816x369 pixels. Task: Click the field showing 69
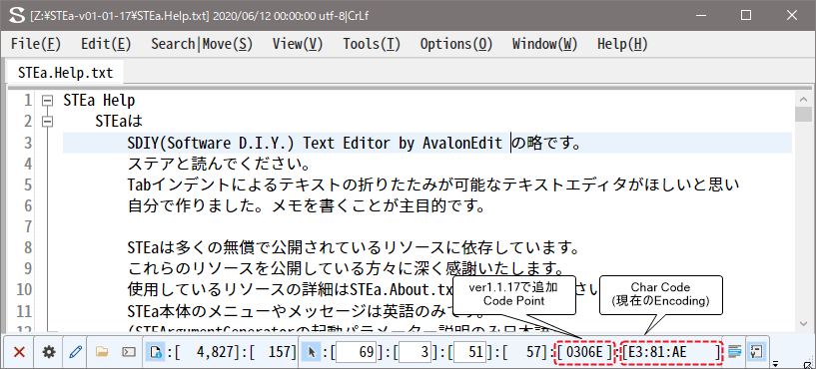point(356,352)
